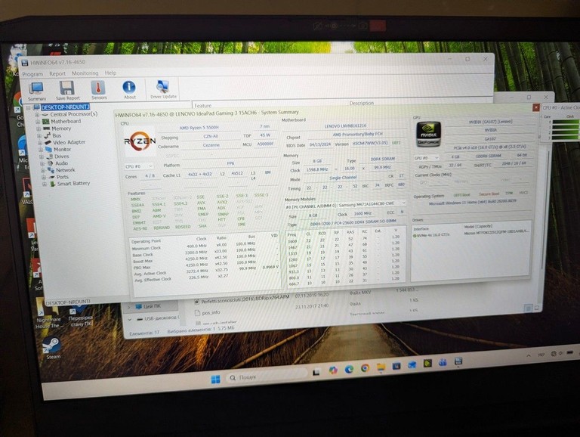Open the Перевірка стану ПК shortcut
The image size is (580, 437).
click(81, 316)
